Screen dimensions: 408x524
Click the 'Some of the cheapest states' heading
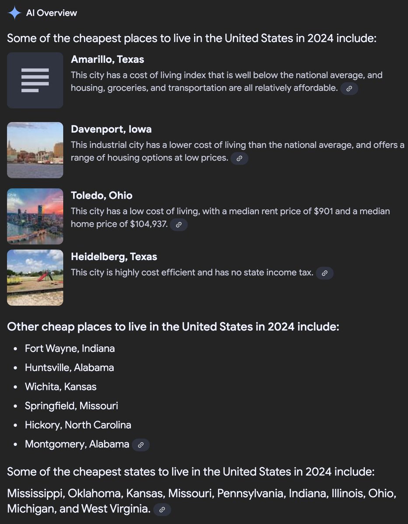pos(191,472)
